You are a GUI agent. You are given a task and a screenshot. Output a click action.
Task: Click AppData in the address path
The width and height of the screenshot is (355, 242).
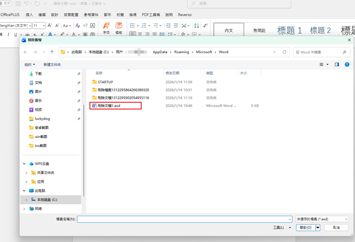[160, 52]
